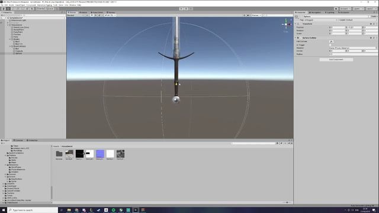Open the folder thumbnail in Project assets

tap(59, 154)
